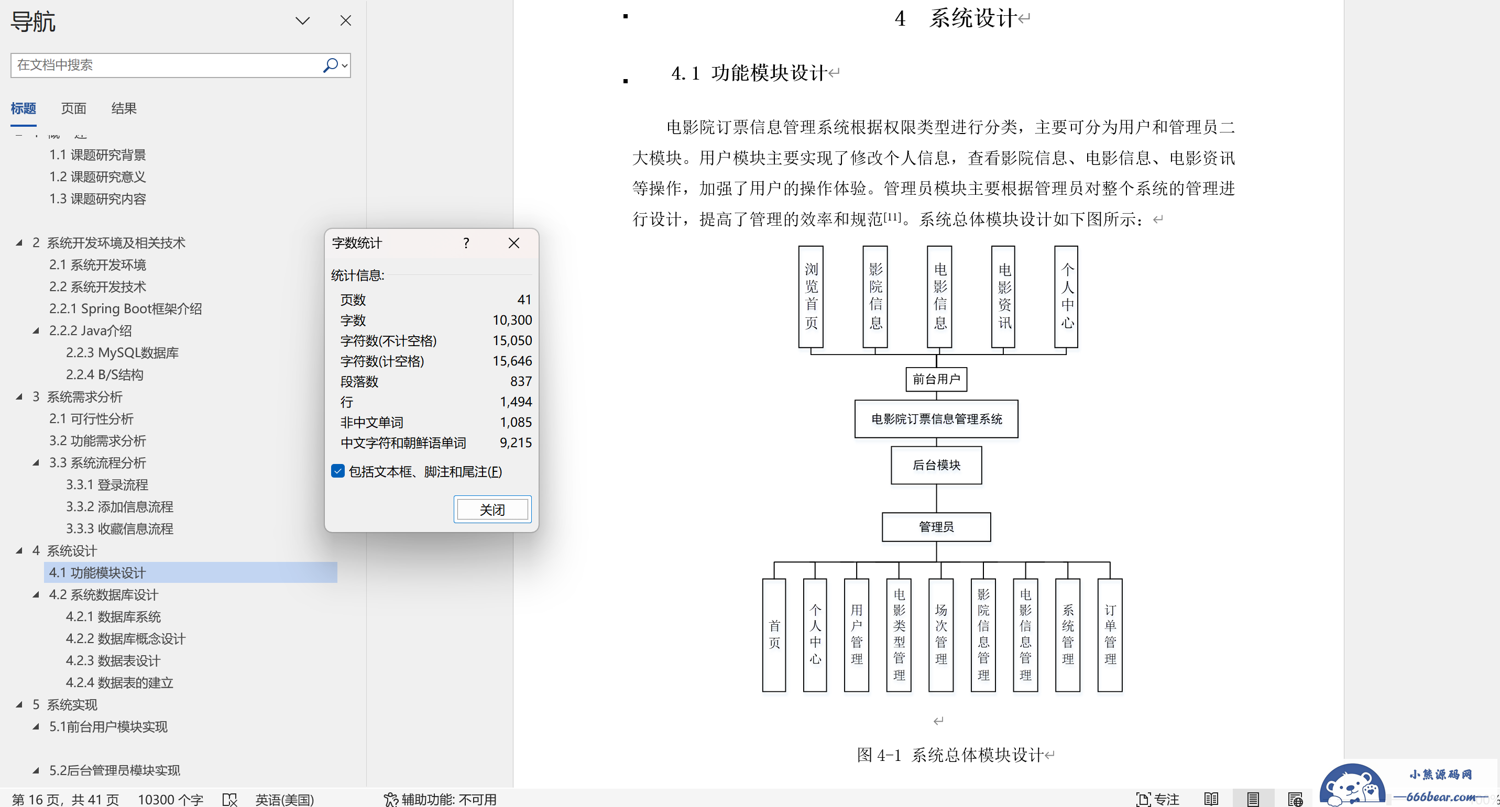Go to heading 2.1 系统开发环境

97,265
